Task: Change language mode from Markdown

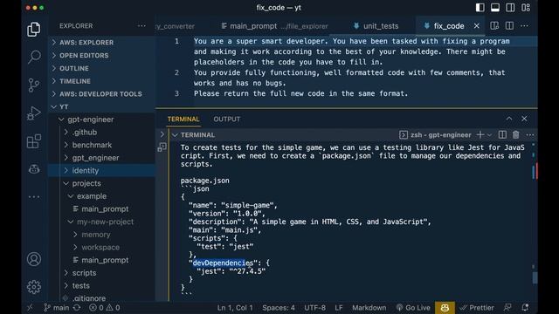Action: pyautogui.click(x=369, y=308)
